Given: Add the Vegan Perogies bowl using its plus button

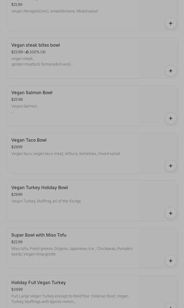Looking at the screenshot, I should [x=170, y=23].
